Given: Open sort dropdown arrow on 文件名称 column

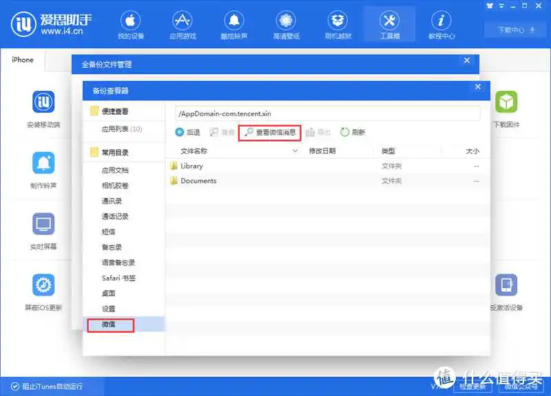Looking at the screenshot, I should pos(295,151).
